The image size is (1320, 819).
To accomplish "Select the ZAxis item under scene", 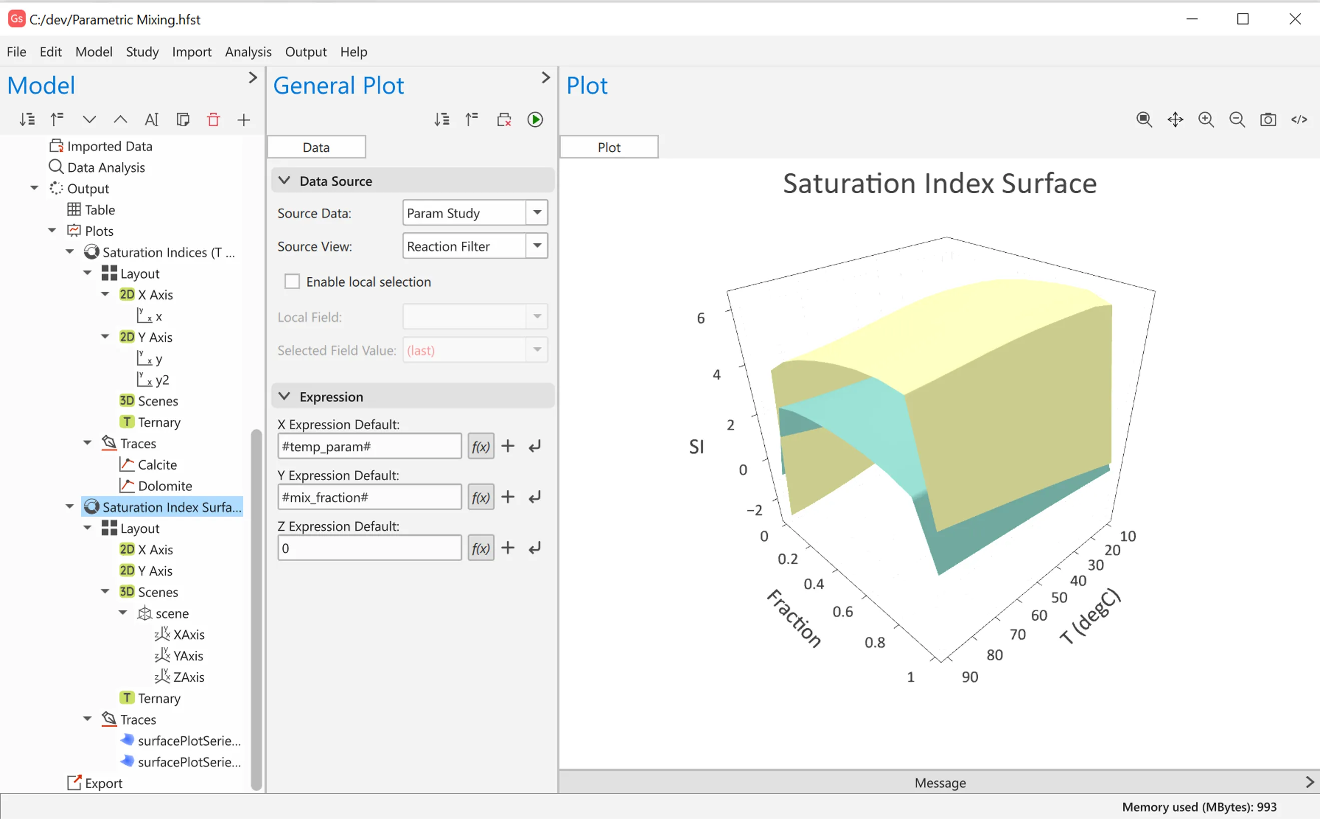I will [x=180, y=676].
